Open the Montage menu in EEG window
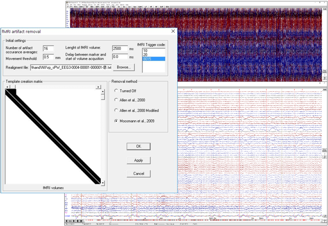Image resolution: width=328 pixels, height=226 pixels. pyautogui.click(x=84, y=5)
